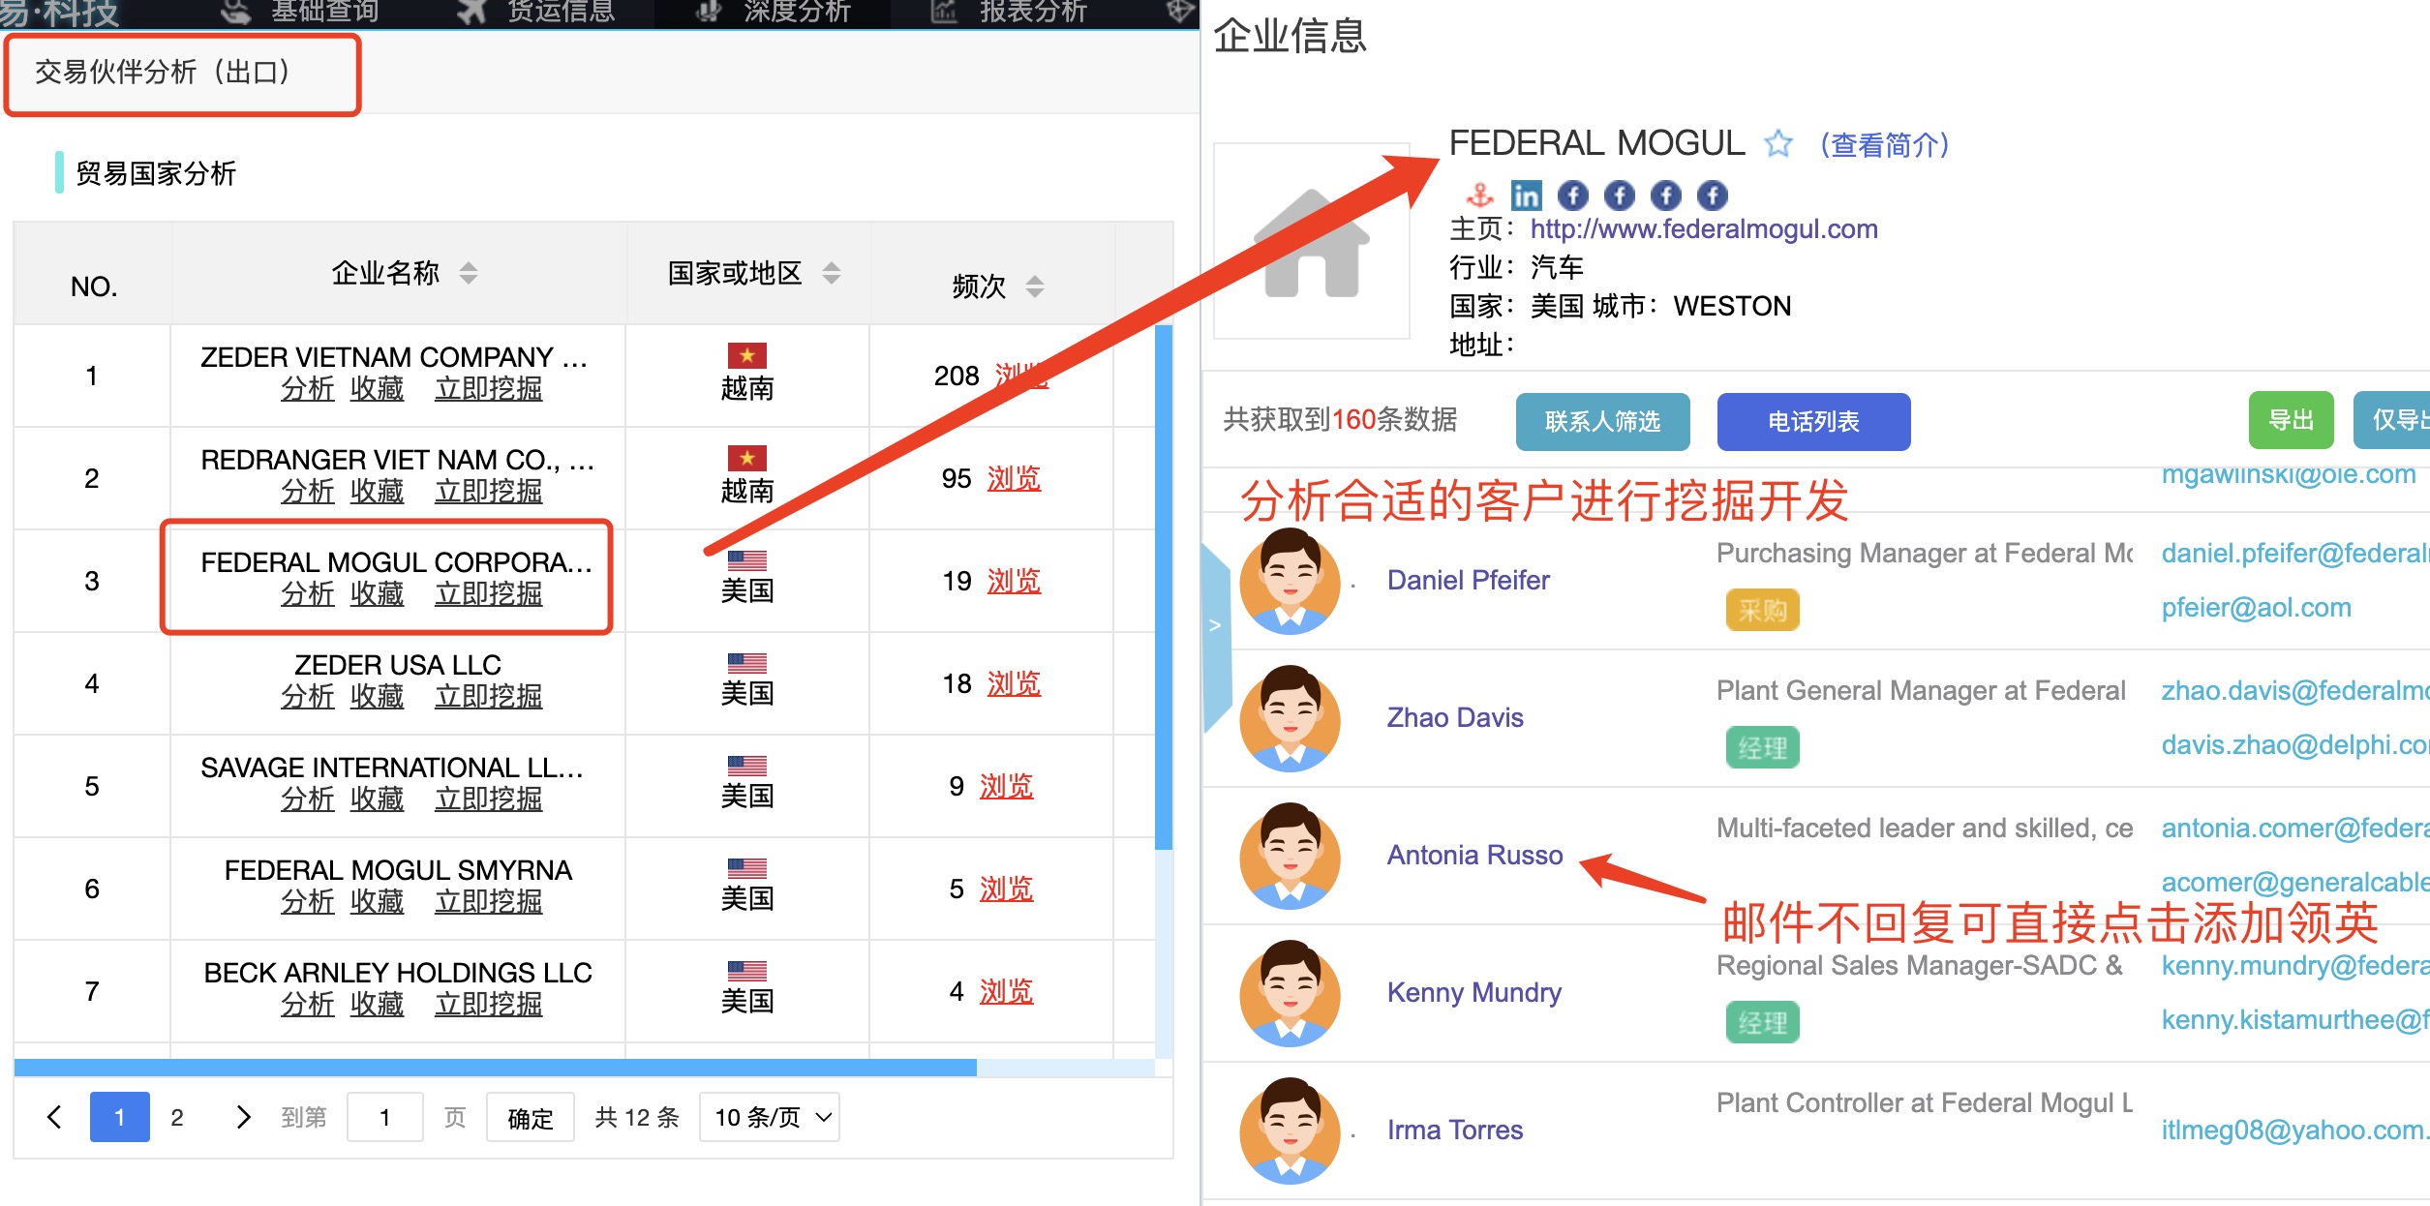
Task: Click the 经理 tag under Zhao Davis
Action: (1762, 747)
